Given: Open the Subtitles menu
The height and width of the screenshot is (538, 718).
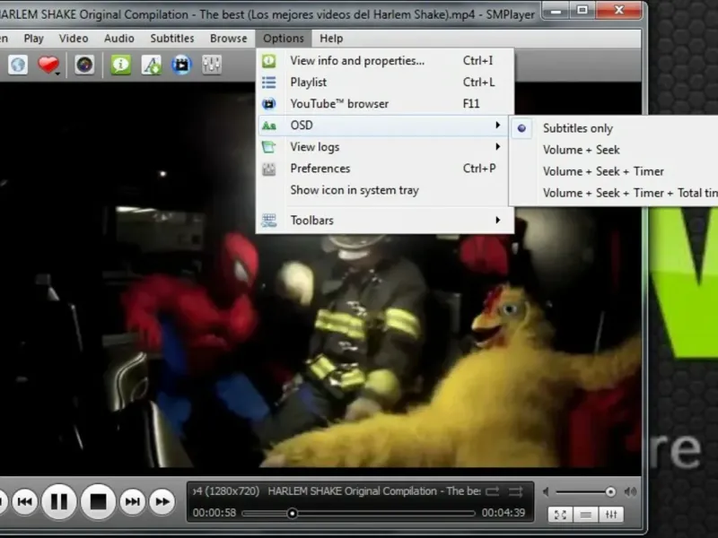Looking at the screenshot, I should 171,39.
